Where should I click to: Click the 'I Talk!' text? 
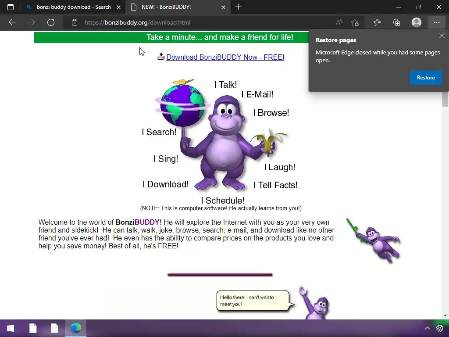[225, 85]
